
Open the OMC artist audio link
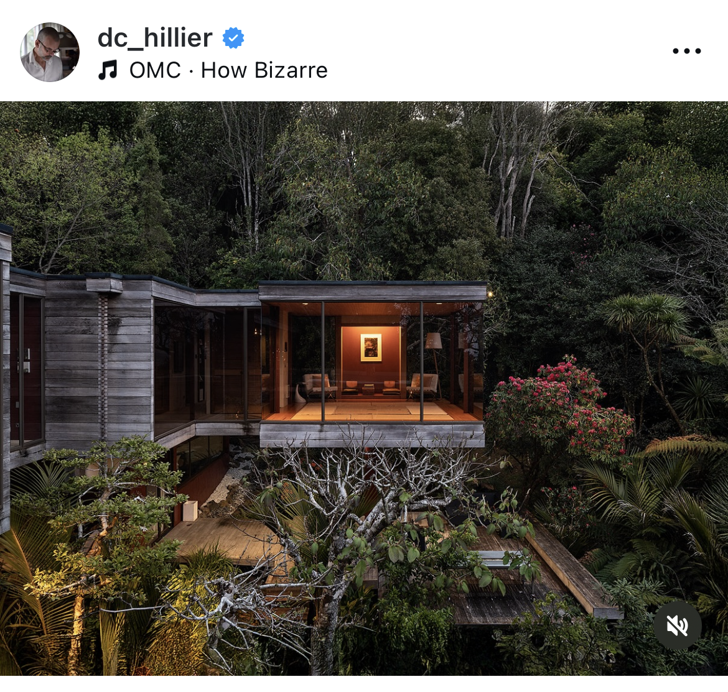pos(155,70)
